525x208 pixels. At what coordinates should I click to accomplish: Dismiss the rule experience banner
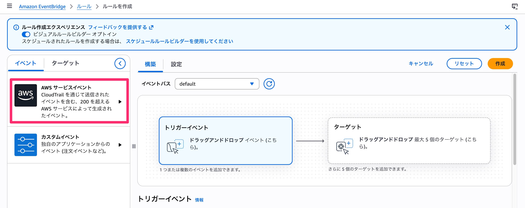(x=507, y=27)
